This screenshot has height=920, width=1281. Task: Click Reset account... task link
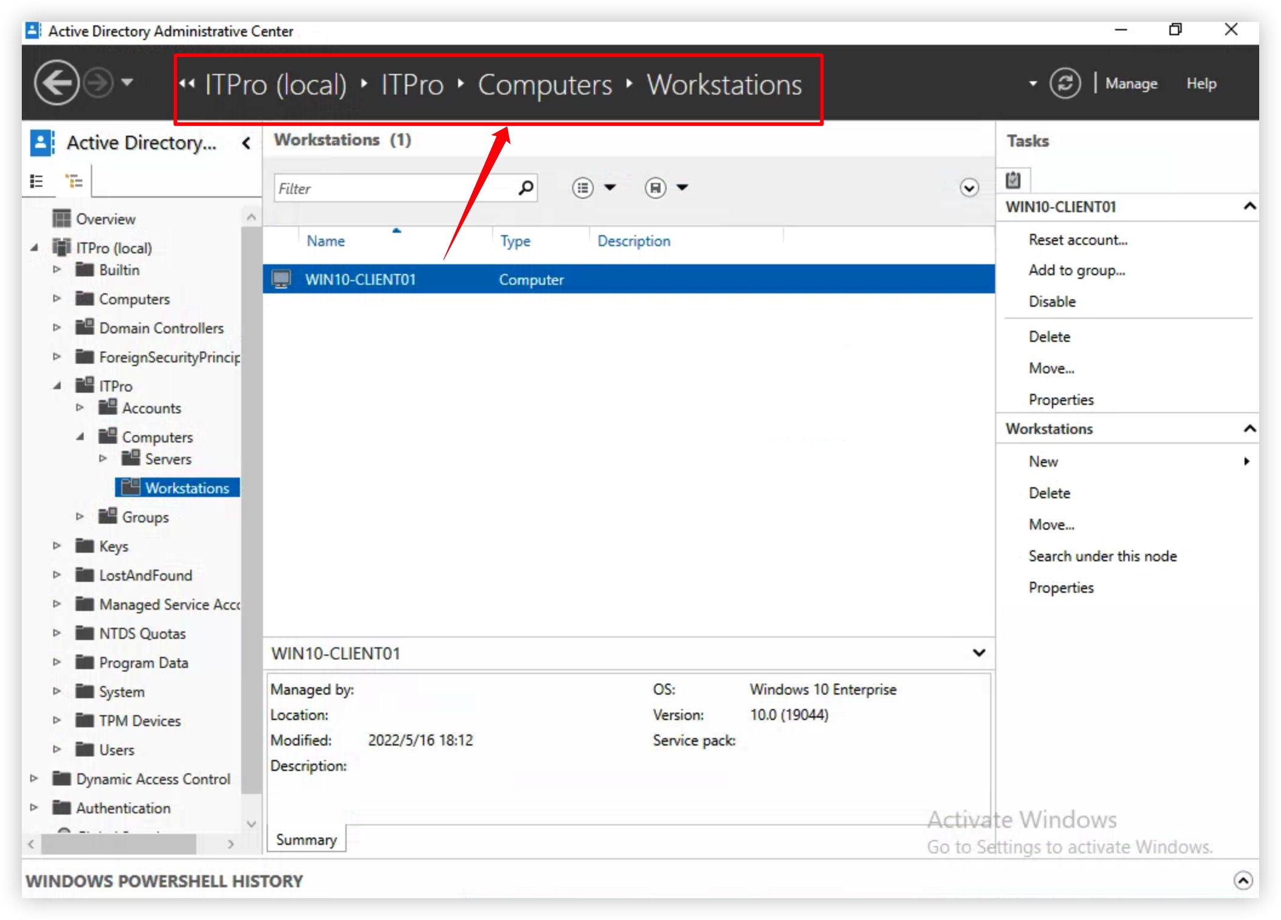pyautogui.click(x=1077, y=240)
